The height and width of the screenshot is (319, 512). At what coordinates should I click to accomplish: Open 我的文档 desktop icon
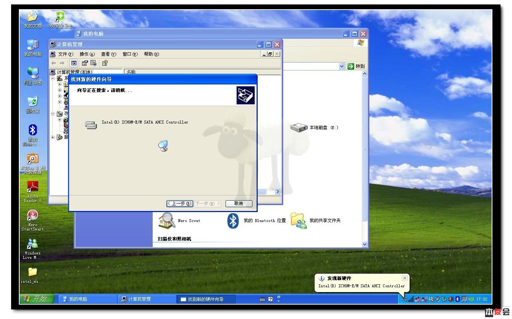click(33, 19)
